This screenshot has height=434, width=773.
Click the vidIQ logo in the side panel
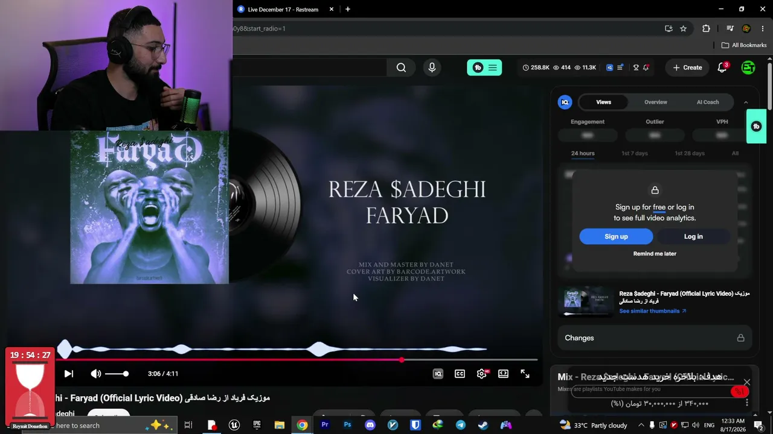click(x=565, y=102)
